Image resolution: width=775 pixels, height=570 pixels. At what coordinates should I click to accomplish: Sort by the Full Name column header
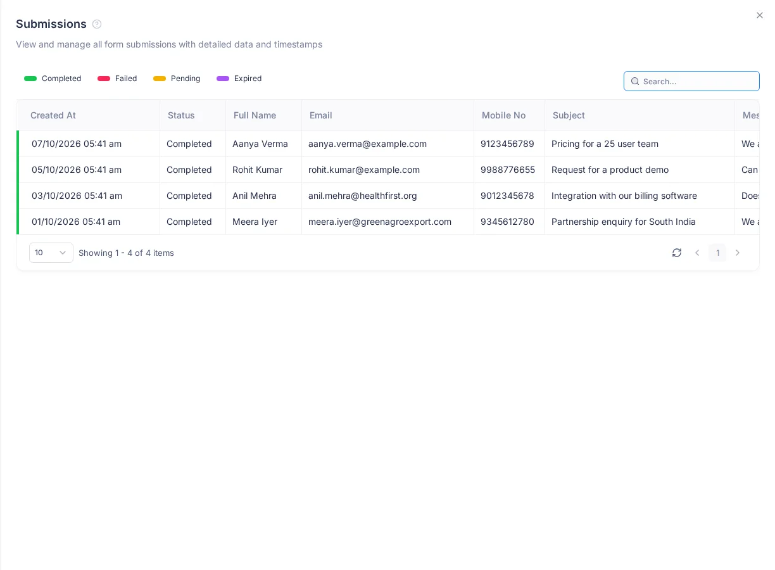264,115
